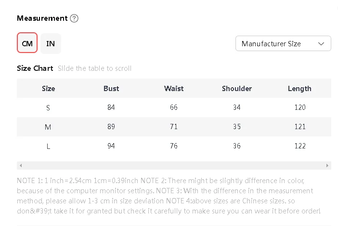Screen dimensions: 338x226
Task: Select the Waist column header
Action: pos(174,88)
